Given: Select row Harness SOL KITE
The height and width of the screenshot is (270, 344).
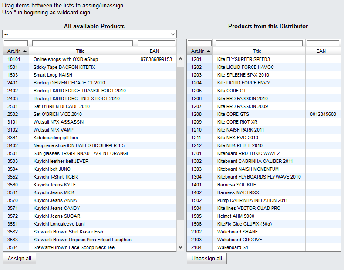Looking at the screenshot, I should tap(264, 185).
